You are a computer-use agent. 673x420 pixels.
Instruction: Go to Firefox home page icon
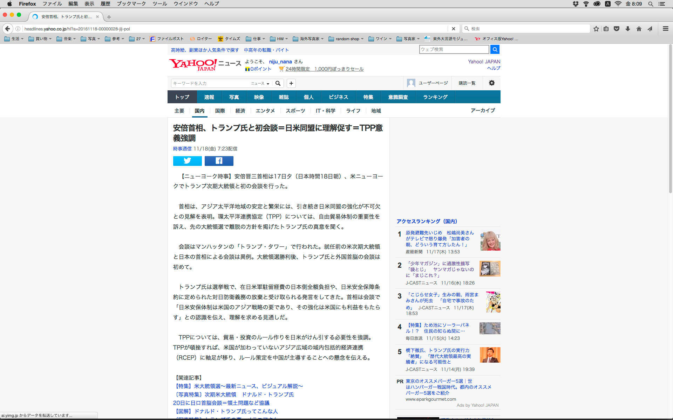tap(639, 29)
